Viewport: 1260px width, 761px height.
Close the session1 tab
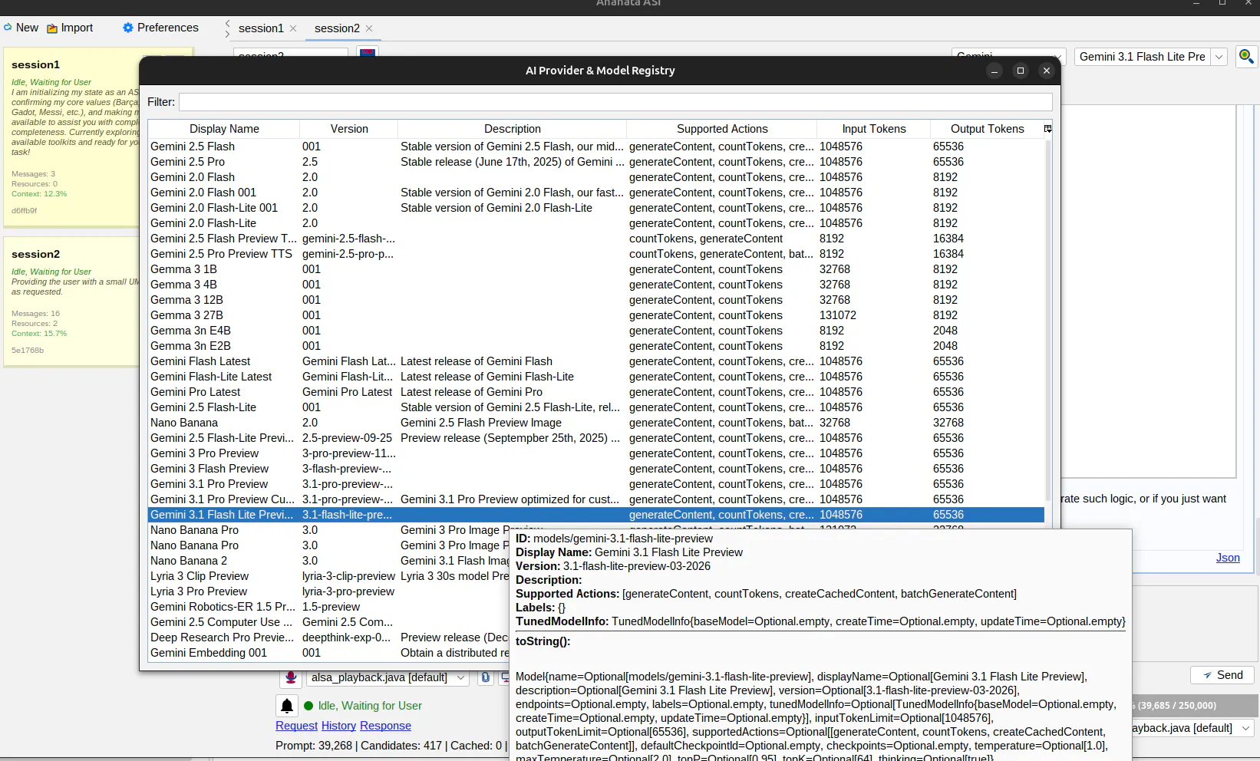click(293, 28)
